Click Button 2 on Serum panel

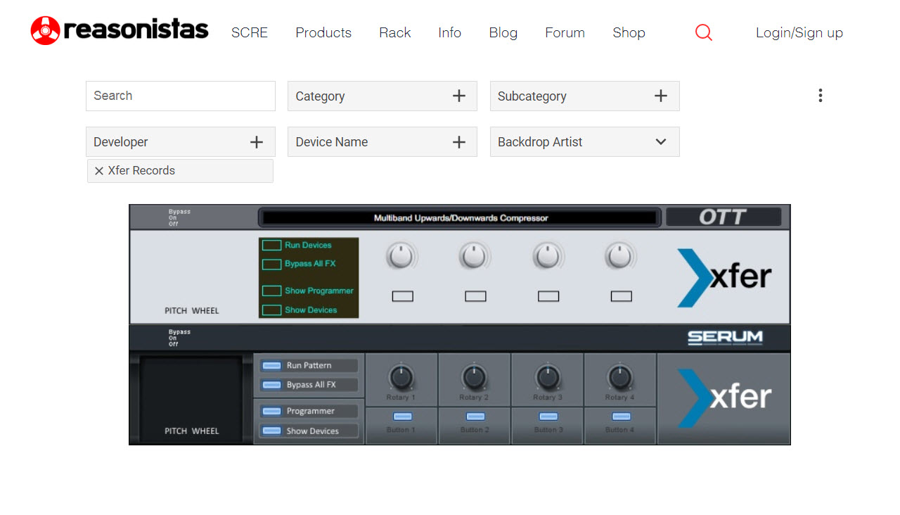[x=475, y=417]
